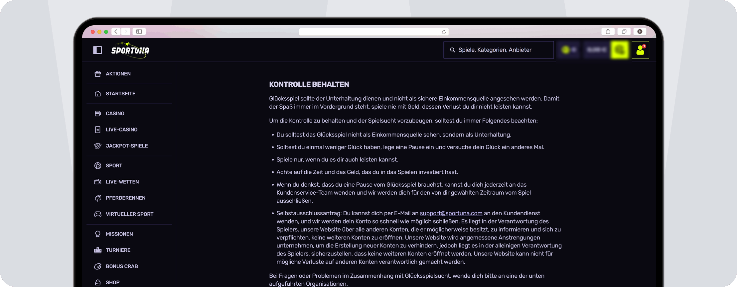Toggle the sidebar collapse icon near the logo
This screenshot has width=737, height=287.
(97, 50)
